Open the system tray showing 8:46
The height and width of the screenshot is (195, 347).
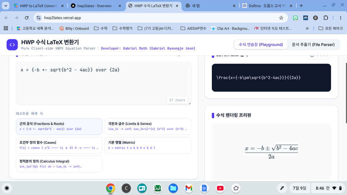[329, 188]
